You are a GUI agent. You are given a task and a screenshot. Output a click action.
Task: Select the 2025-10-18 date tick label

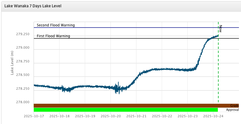[59, 116]
